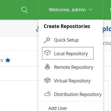Click the Remote Repository wireless box icon
This screenshot has height=111, width=111.
click(47, 67)
